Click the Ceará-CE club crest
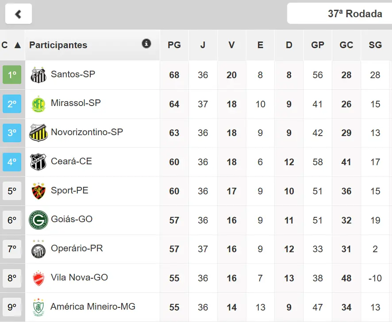 pyautogui.click(x=38, y=162)
